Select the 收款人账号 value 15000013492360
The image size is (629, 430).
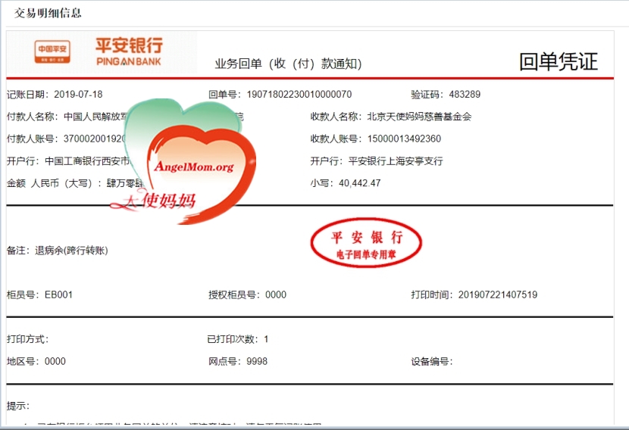pos(404,139)
